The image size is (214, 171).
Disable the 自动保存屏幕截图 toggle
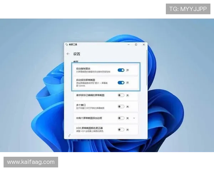coord(121,83)
